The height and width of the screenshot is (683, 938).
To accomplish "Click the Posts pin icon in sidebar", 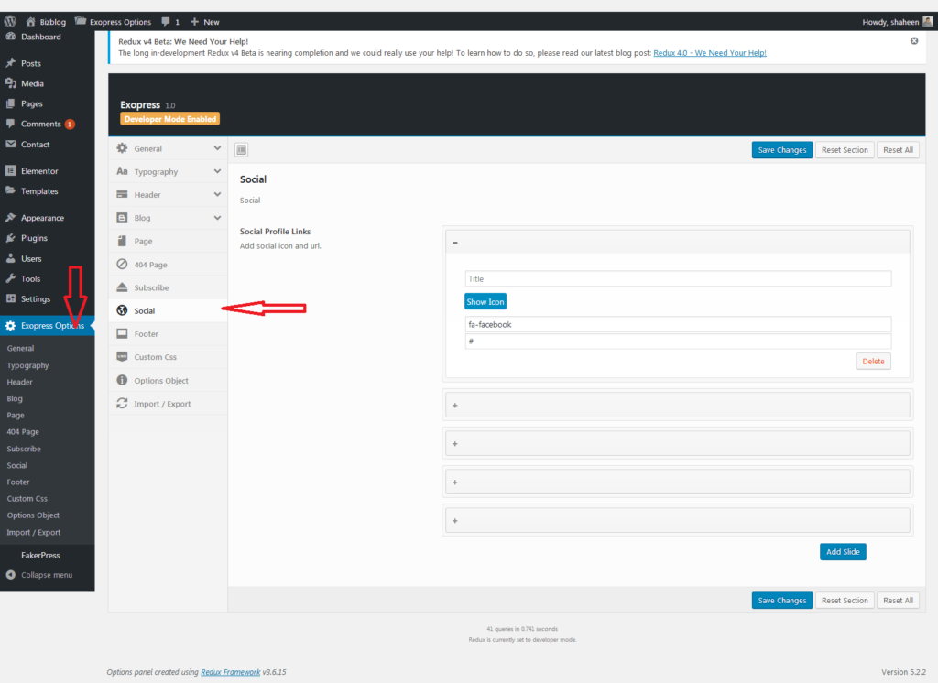I will pos(11,63).
